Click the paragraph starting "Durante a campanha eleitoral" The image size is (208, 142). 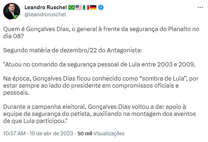click(100, 114)
